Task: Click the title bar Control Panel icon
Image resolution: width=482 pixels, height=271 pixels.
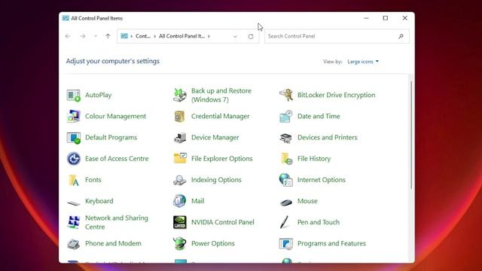Action: (x=66, y=18)
